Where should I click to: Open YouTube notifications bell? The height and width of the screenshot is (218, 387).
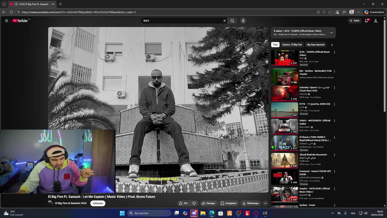(x=366, y=21)
